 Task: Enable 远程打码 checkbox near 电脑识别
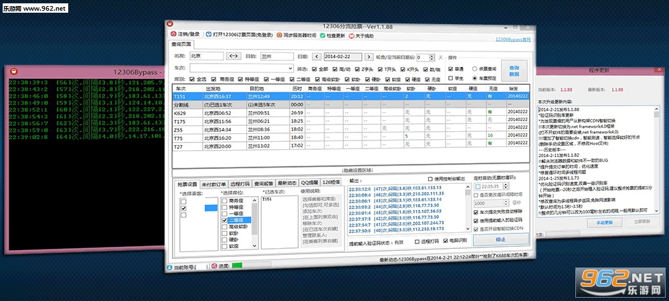[x=417, y=241]
